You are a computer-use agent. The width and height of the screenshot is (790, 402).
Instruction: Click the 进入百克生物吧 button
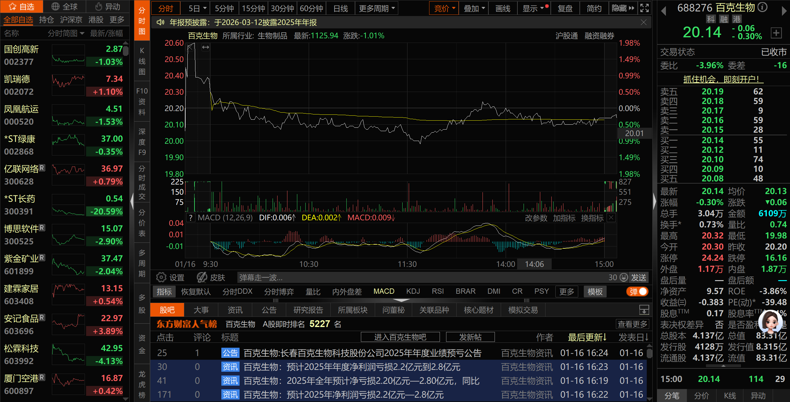[x=400, y=337]
